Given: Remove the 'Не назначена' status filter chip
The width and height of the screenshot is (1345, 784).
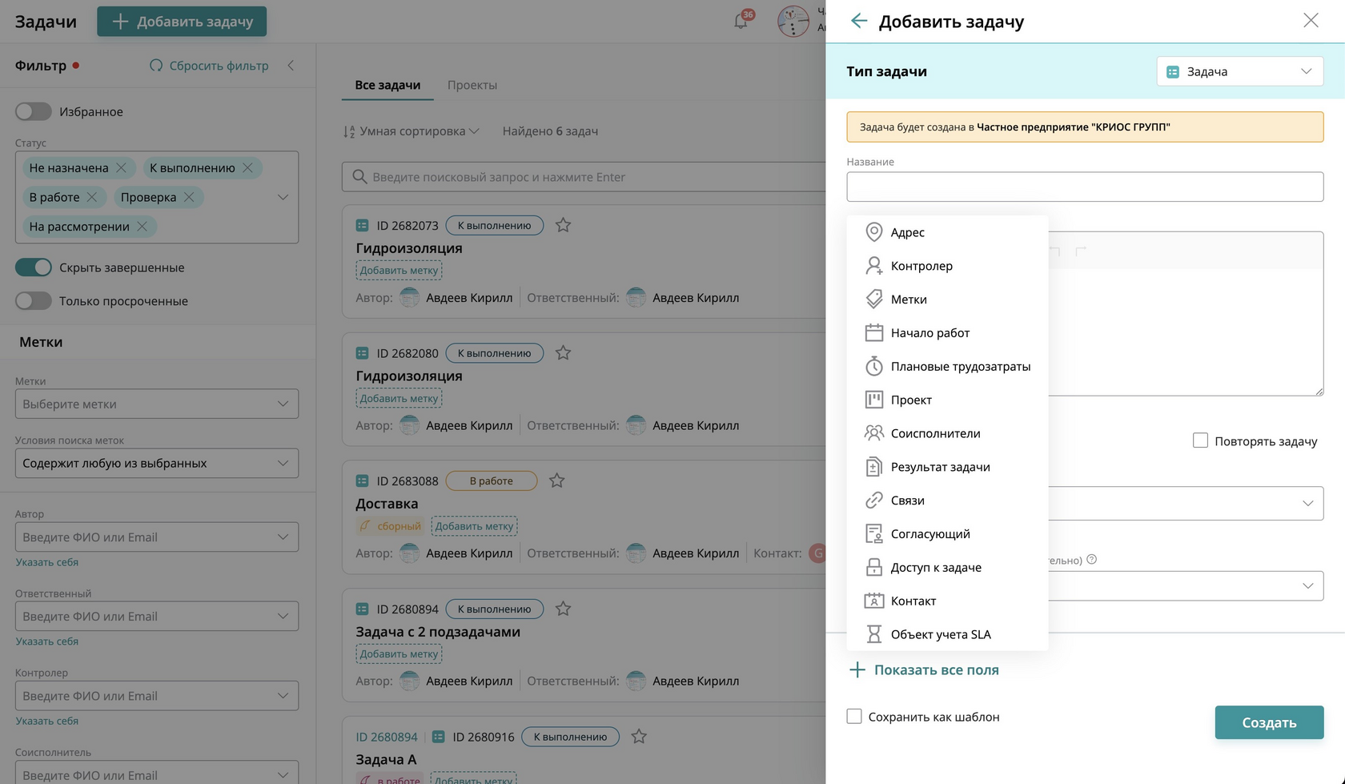Looking at the screenshot, I should coord(122,168).
